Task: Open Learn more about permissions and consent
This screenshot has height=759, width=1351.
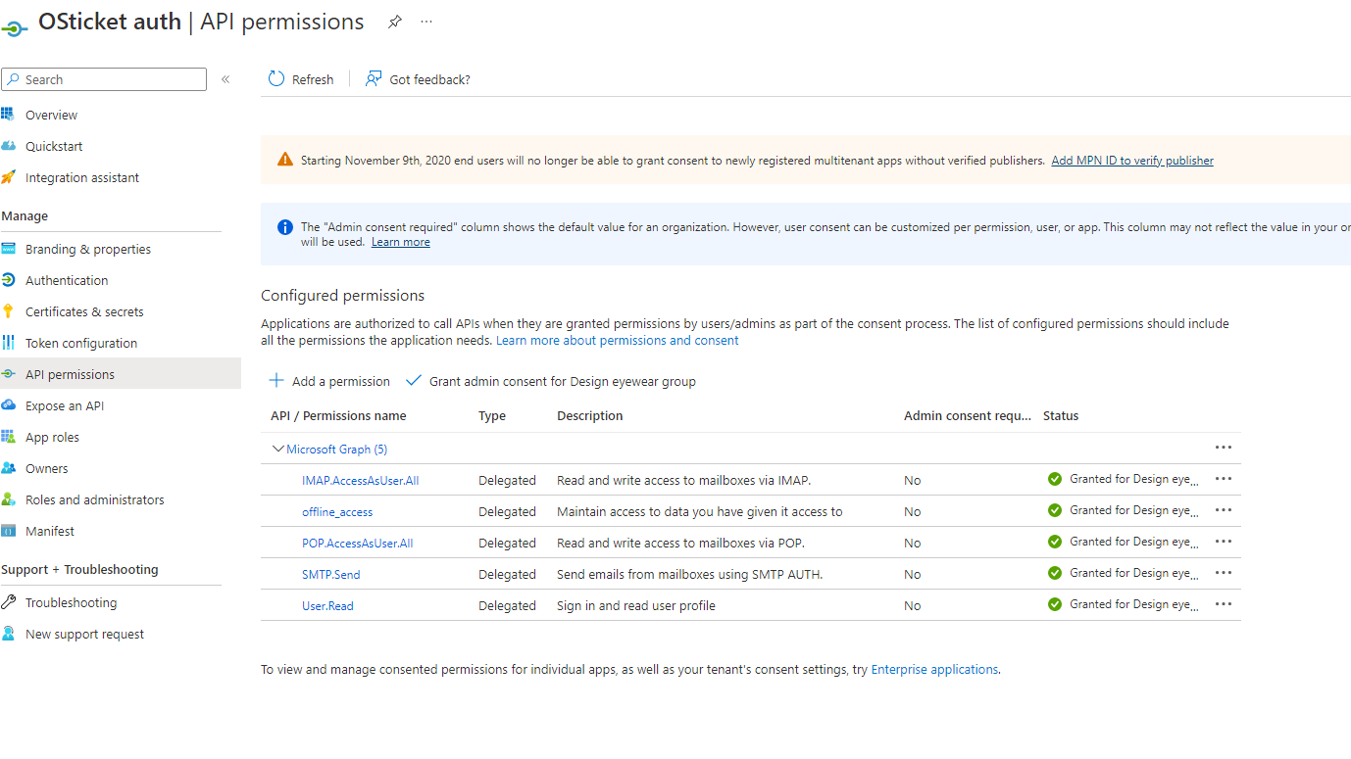Action: pyautogui.click(x=618, y=341)
